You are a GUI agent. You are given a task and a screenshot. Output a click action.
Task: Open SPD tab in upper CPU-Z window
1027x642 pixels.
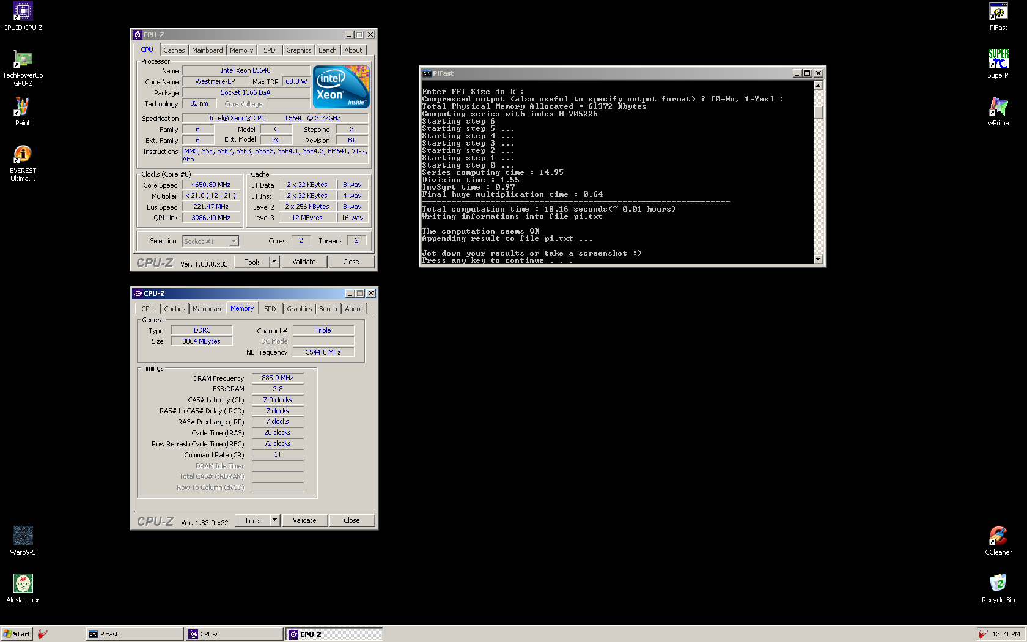pyautogui.click(x=270, y=50)
